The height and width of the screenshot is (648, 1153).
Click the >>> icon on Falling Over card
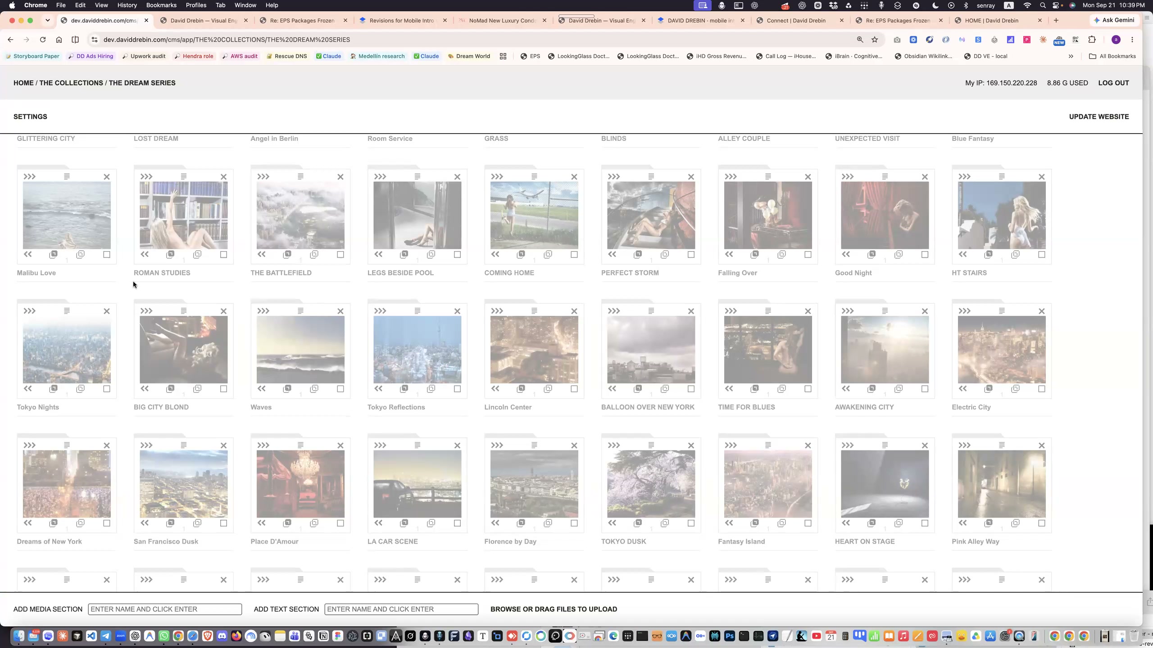(731, 176)
